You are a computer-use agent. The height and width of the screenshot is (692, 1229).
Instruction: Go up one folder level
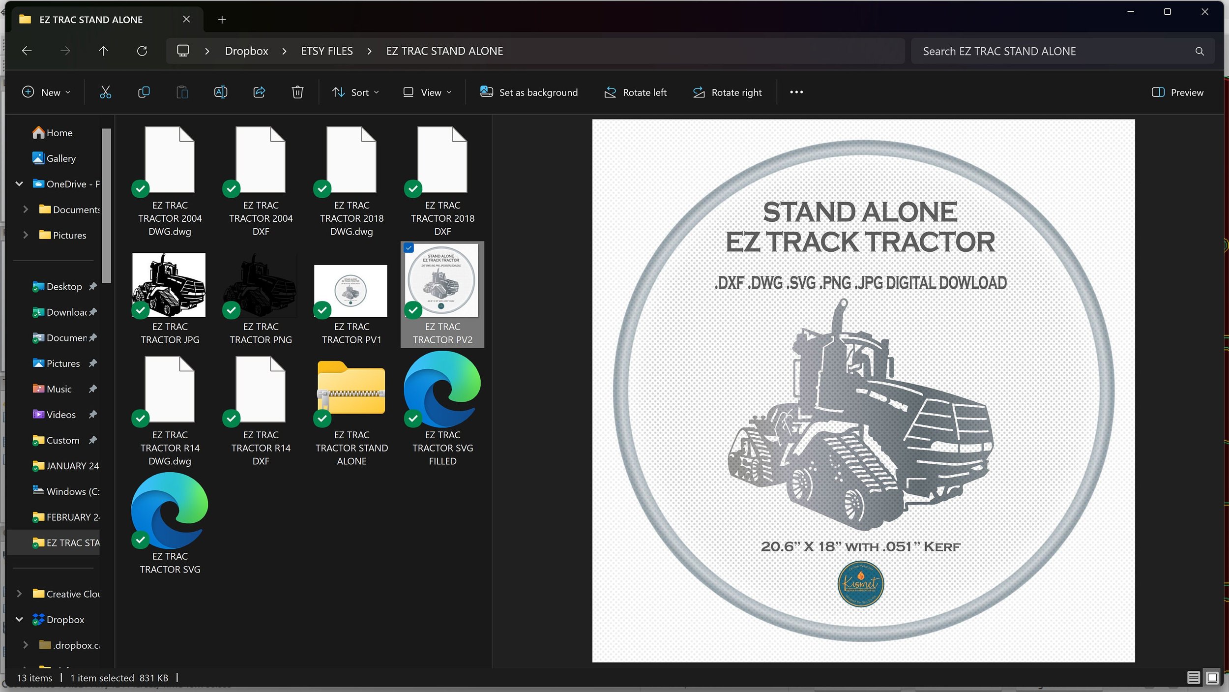(103, 51)
